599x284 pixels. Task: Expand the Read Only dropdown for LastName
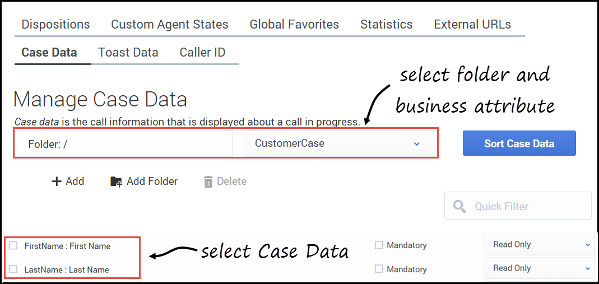pyautogui.click(x=538, y=268)
